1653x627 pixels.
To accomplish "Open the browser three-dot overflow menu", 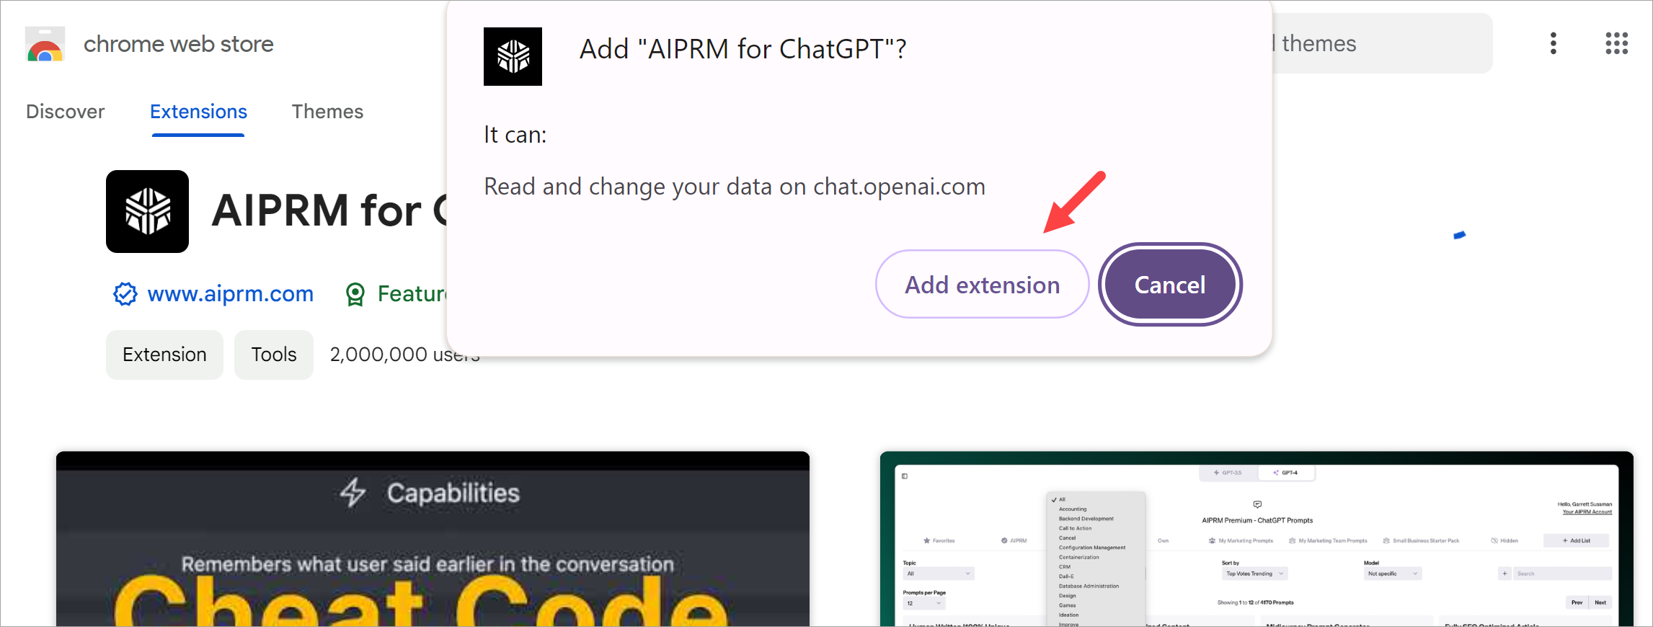I will pos(1554,43).
